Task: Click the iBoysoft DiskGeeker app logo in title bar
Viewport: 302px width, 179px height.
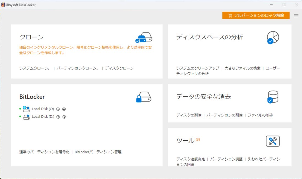Action: tap(3, 5)
